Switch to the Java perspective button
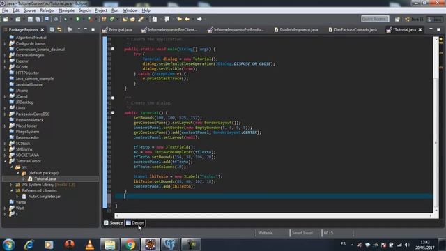This screenshot has height=251, width=446. tap(435, 19)
